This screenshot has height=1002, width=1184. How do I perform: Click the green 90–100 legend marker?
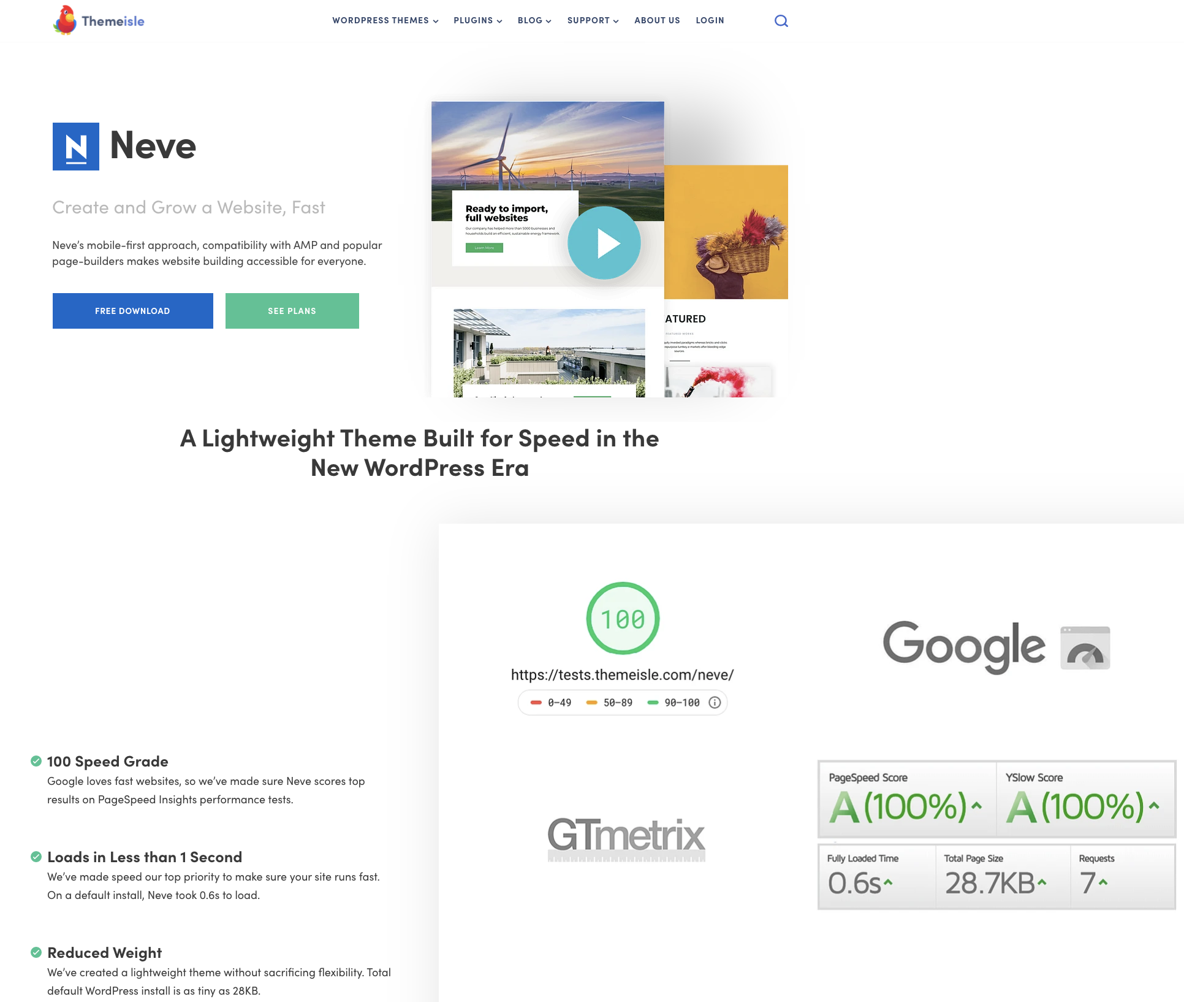[x=653, y=703]
